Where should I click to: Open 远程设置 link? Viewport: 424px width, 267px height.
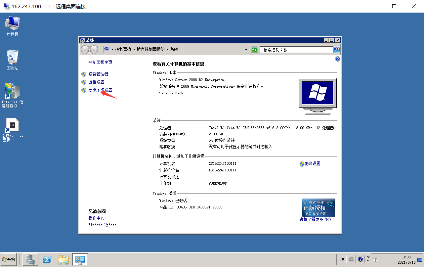coord(96,82)
